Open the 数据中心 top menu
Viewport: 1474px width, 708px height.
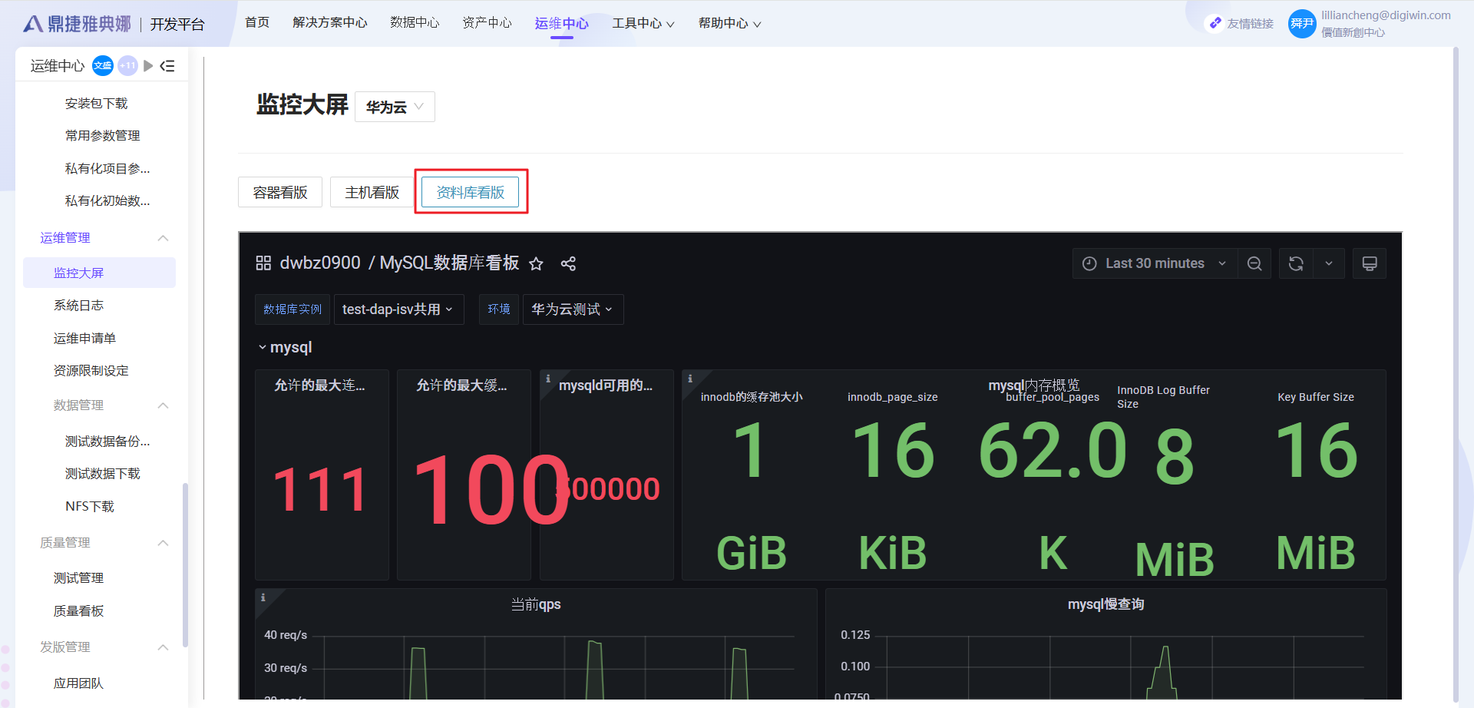coord(415,23)
